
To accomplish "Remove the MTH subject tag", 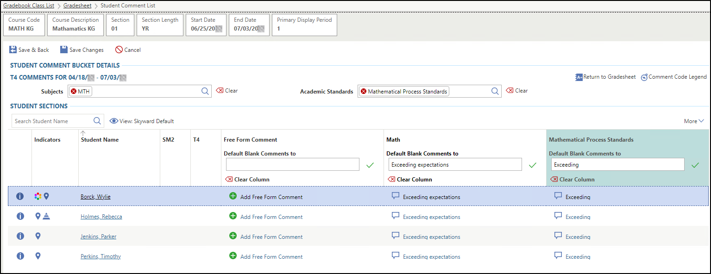I will click(x=74, y=92).
